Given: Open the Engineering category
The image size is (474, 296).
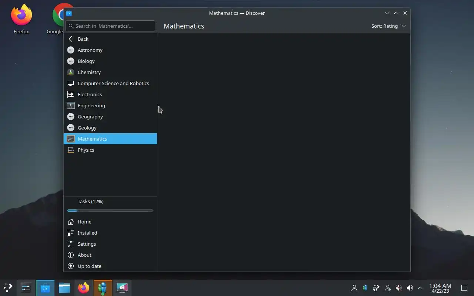Looking at the screenshot, I should tap(110, 105).
